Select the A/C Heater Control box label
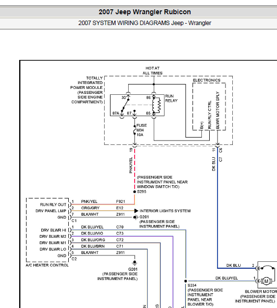This screenshot has width=277, height=308. 47,265
